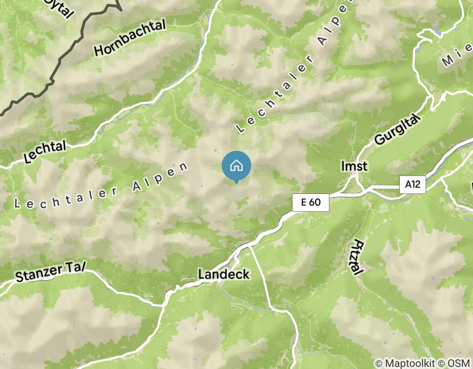
Task: Select the Imst town label
Action: pos(354,166)
